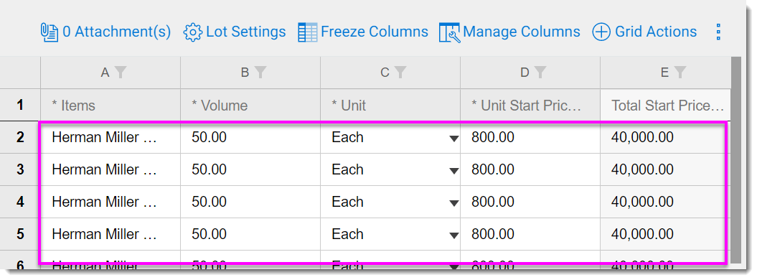Viewport: 757px width, 280px height.
Task: Filter column A using funnel icon
Action: pos(121,73)
